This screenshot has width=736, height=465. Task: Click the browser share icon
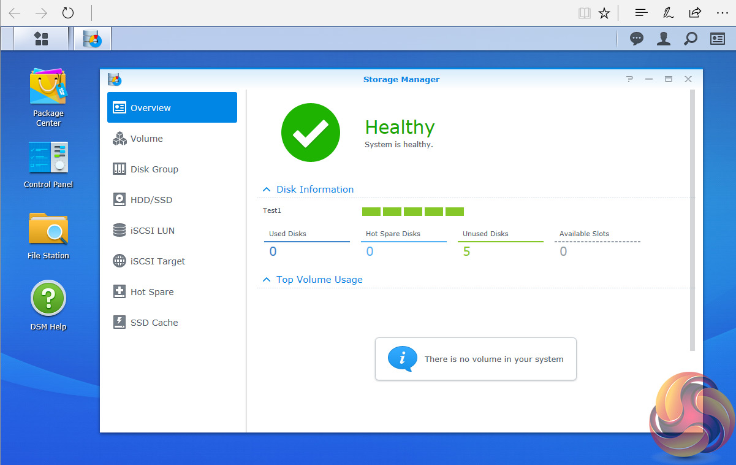(695, 13)
